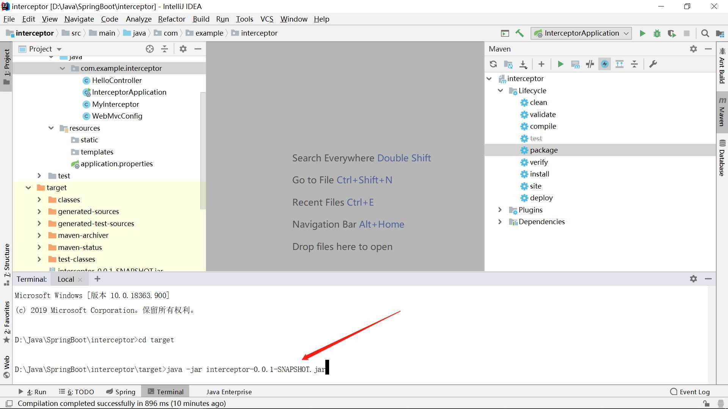
Task: Open Ant Build side panel
Action: [x=722, y=66]
